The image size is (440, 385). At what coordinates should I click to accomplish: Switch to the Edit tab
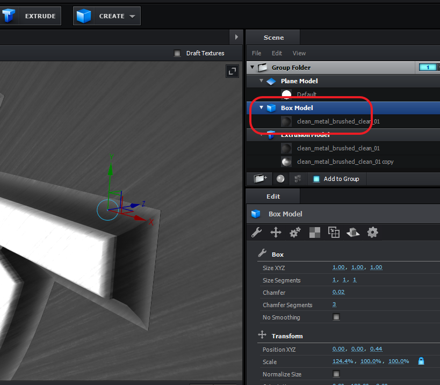click(x=273, y=197)
